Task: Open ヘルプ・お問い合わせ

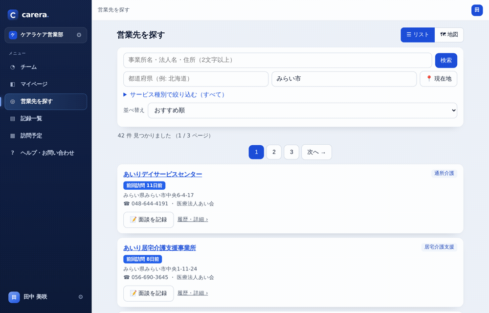Action: [x=45, y=153]
